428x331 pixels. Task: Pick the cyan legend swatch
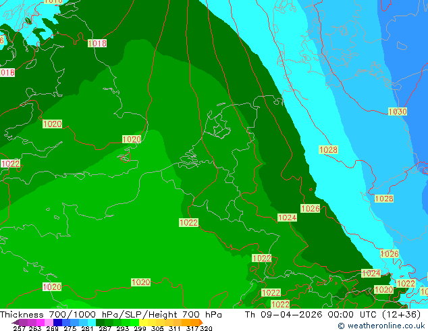click(92, 322)
